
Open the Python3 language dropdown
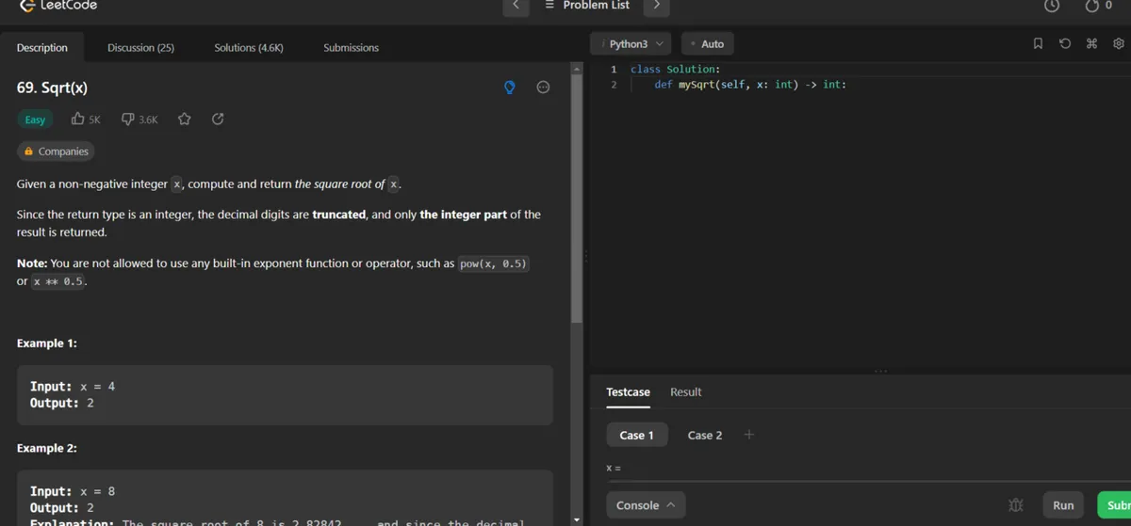pyautogui.click(x=634, y=44)
